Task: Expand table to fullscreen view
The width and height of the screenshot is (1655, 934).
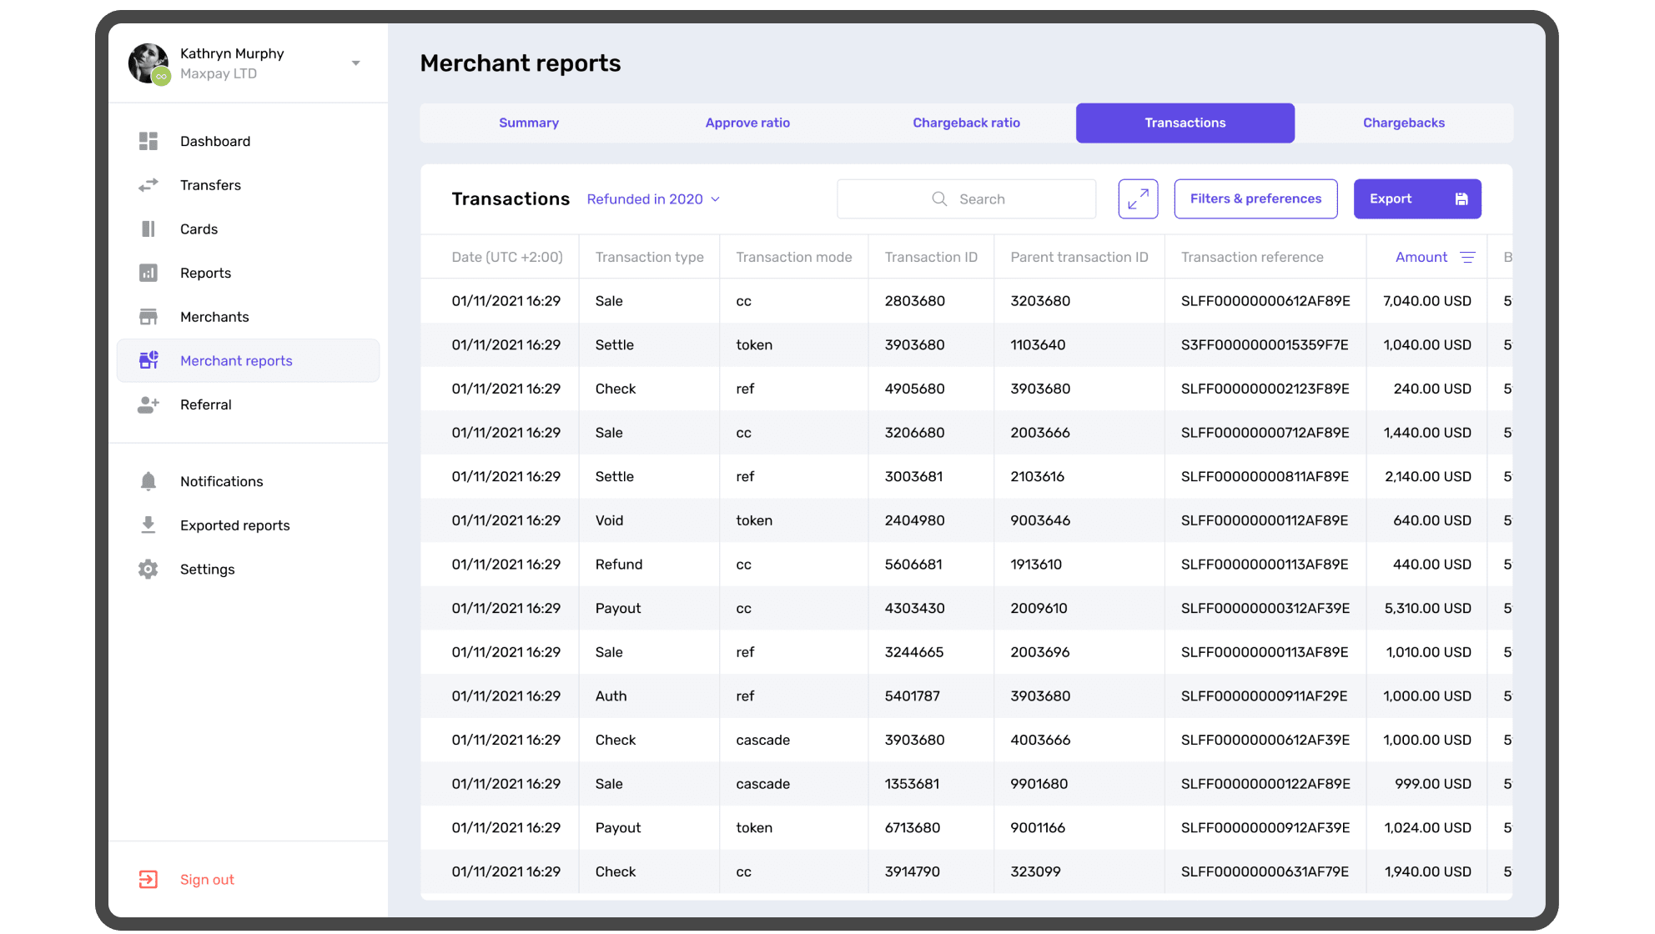Action: coord(1138,198)
